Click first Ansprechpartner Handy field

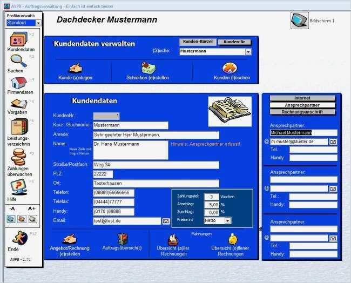click(313, 158)
